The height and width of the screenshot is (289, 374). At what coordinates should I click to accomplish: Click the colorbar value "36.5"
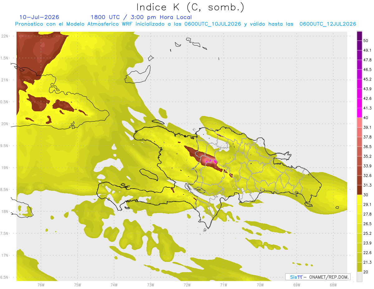click(367, 147)
